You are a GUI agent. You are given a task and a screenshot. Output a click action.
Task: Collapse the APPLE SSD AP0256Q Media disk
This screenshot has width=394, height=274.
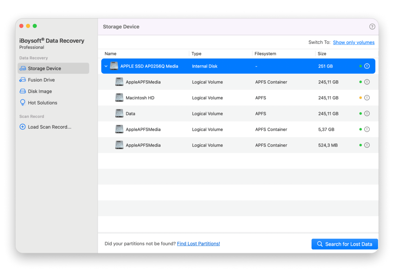point(106,66)
